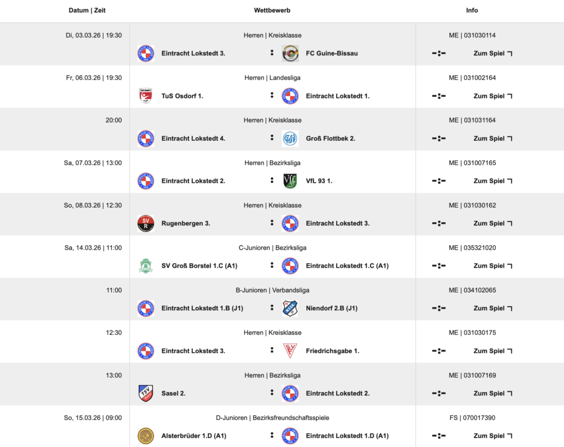Click the FC Guine-Bissau club logo
564x447 pixels.
290,53
